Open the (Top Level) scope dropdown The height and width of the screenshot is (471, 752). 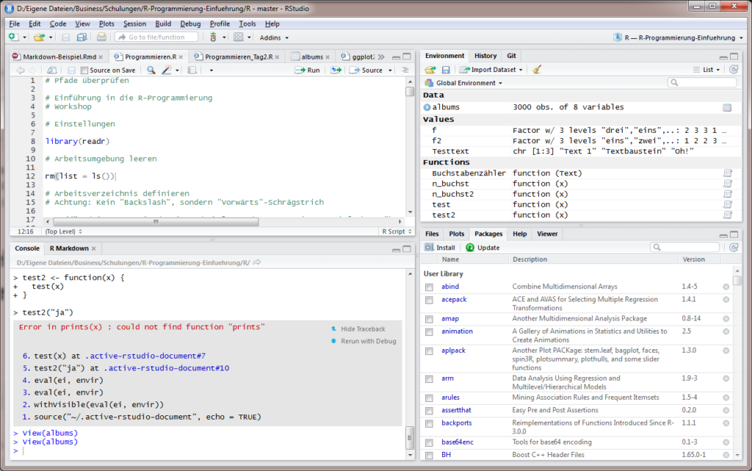pos(64,231)
